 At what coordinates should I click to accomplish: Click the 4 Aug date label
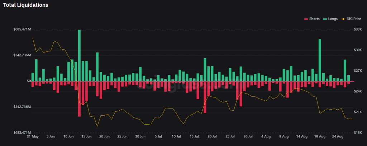(x=266, y=136)
